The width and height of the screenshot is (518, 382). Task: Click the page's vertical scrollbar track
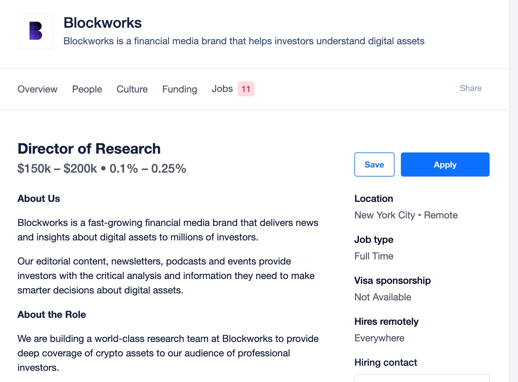pyautogui.click(x=513, y=191)
